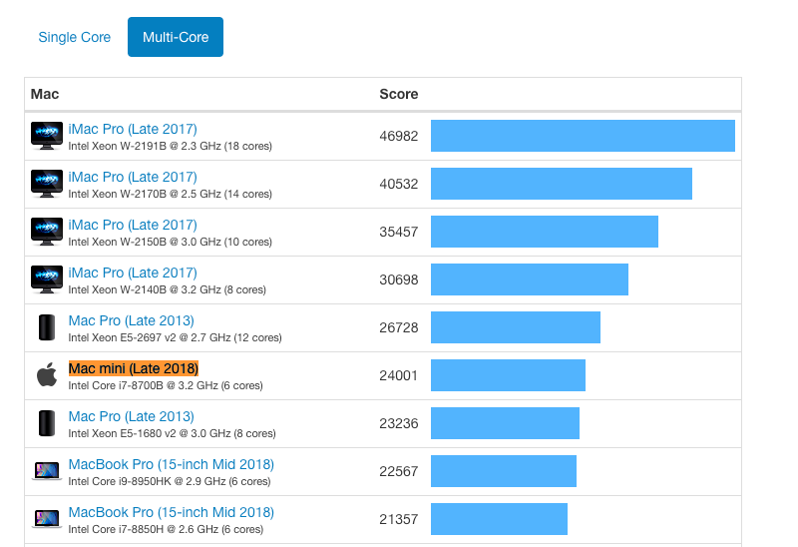Open Mac Pro (Late 2013) 8 cores link

coord(132,416)
